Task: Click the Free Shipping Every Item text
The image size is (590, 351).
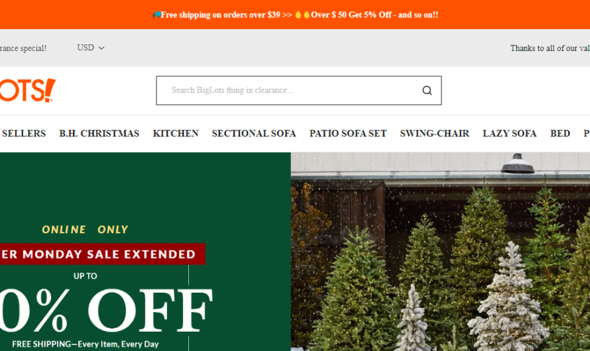Action: pos(86,344)
